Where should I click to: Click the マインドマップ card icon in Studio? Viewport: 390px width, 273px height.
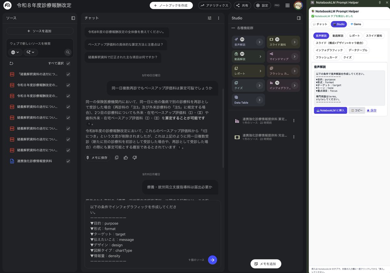click(x=271, y=54)
